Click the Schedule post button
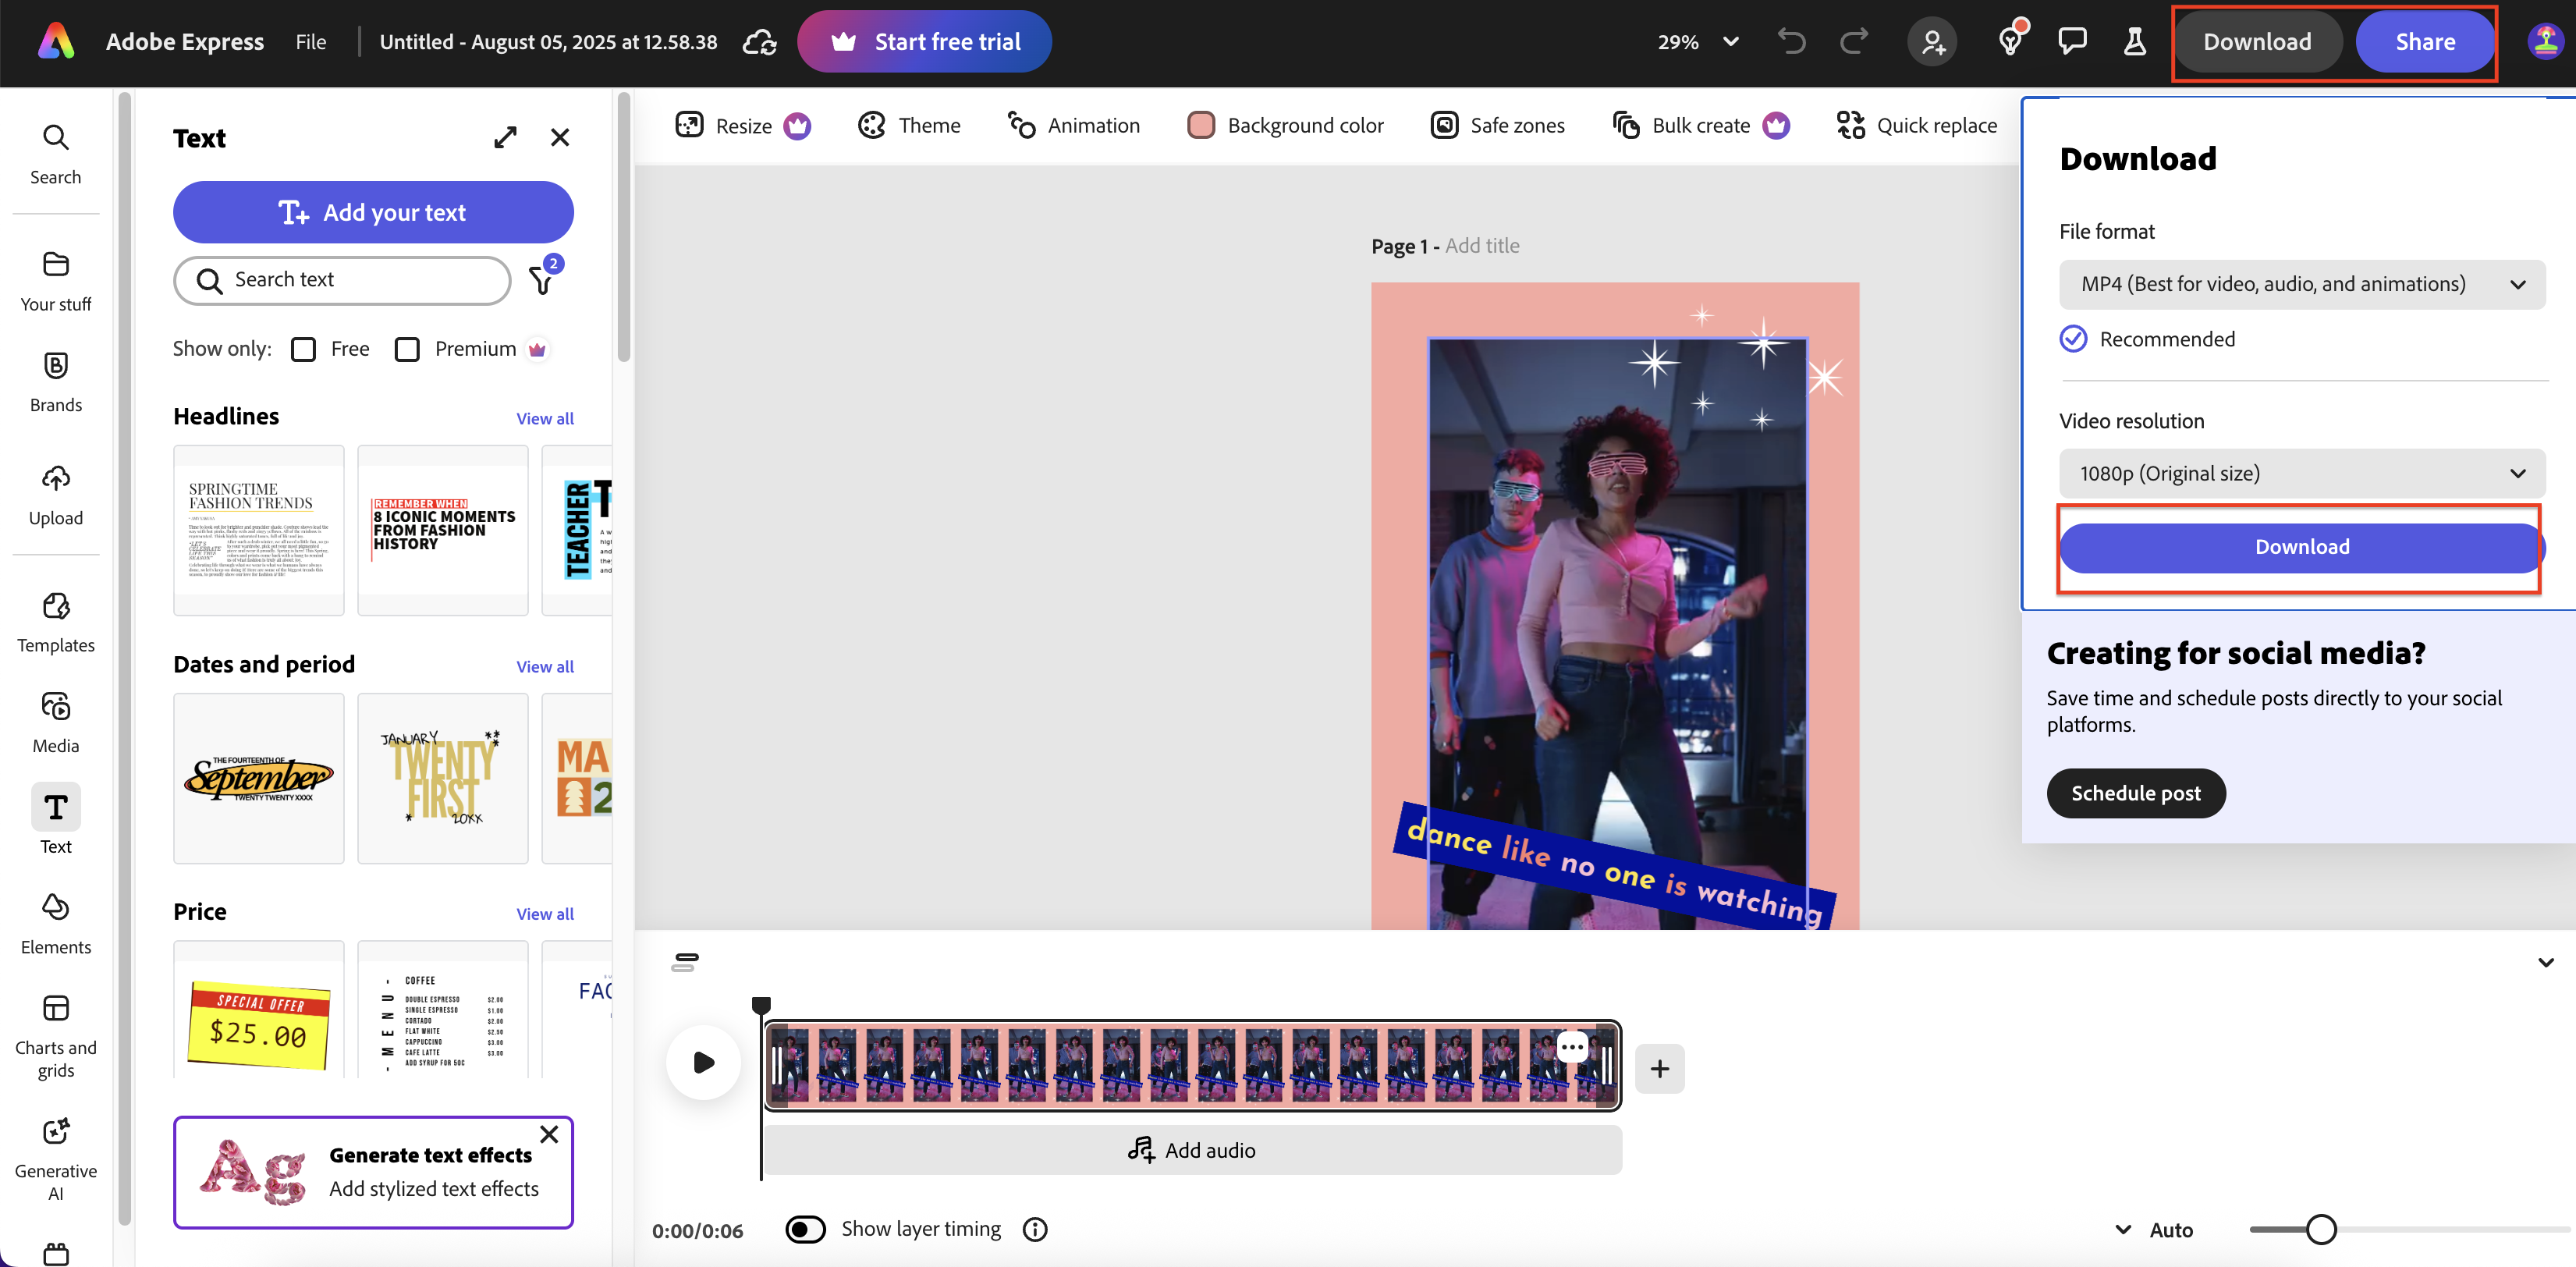Image resolution: width=2576 pixels, height=1267 pixels. pos(2135,793)
